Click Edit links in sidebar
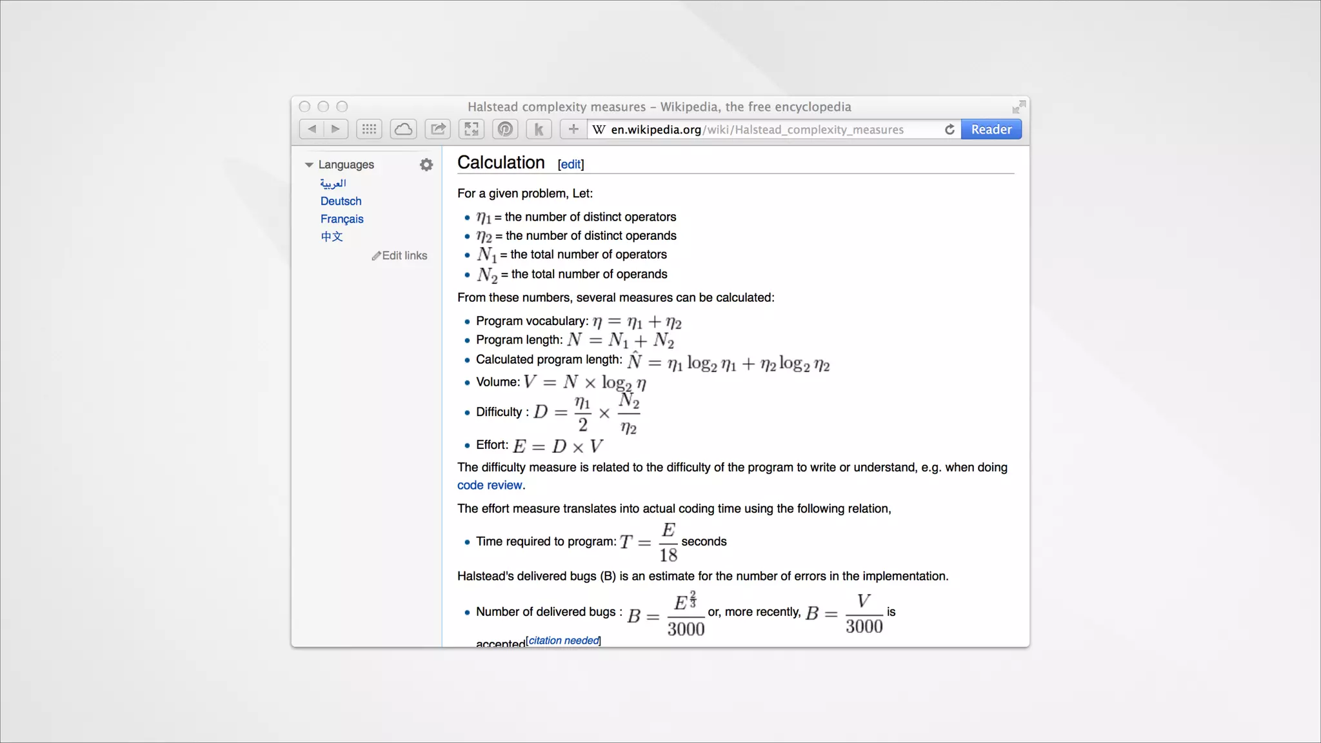The width and height of the screenshot is (1321, 743). (400, 255)
